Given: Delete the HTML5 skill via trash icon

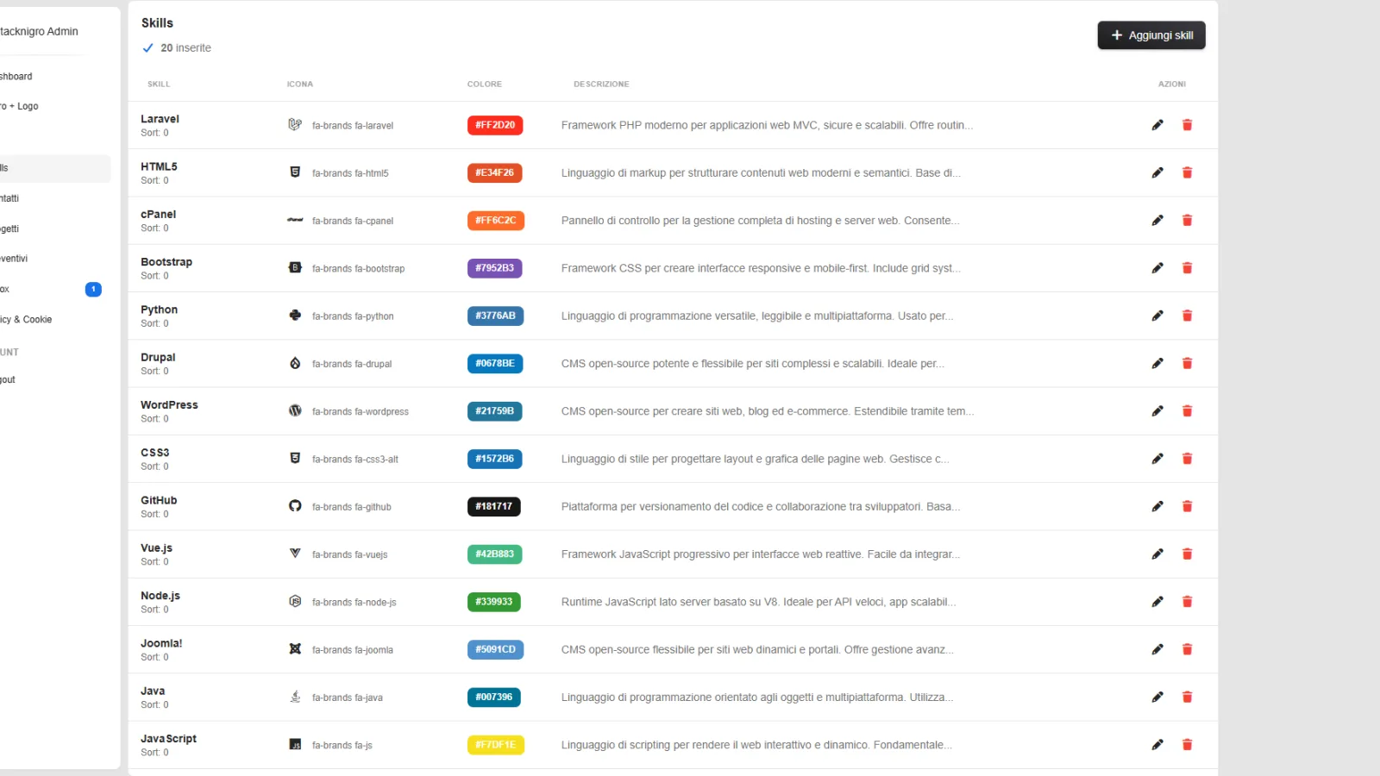Looking at the screenshot, I should tap(1187, 172).
